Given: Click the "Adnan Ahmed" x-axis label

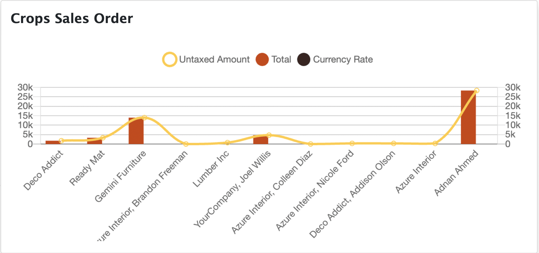Looking at the screenshot, I should click(x=456, y=173).
